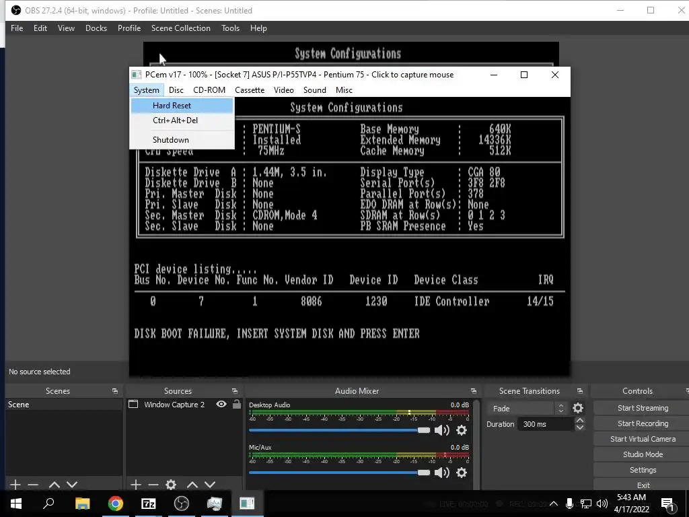Open OBS File menu

tap(17, 28)
